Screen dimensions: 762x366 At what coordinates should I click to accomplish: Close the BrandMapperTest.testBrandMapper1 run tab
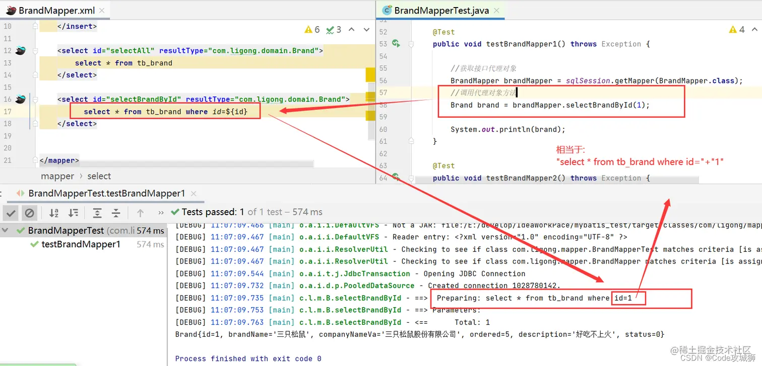coord(193,193)
